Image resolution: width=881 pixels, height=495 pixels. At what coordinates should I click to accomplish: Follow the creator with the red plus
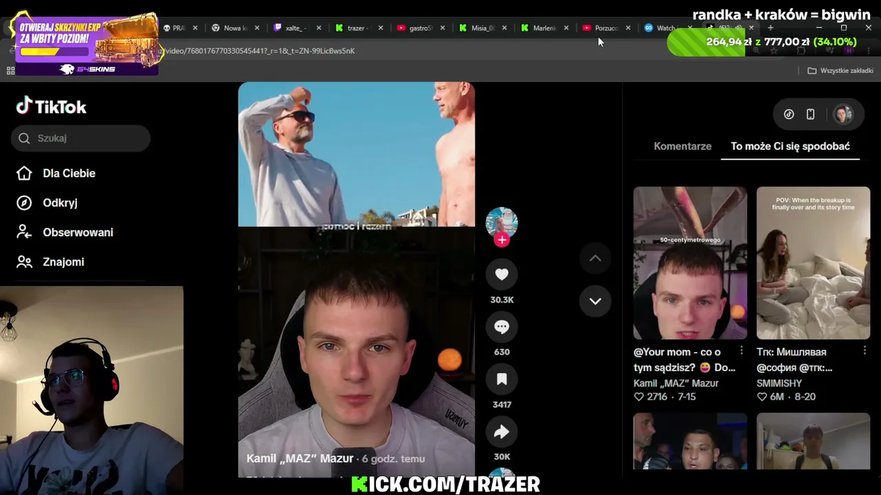502,239
